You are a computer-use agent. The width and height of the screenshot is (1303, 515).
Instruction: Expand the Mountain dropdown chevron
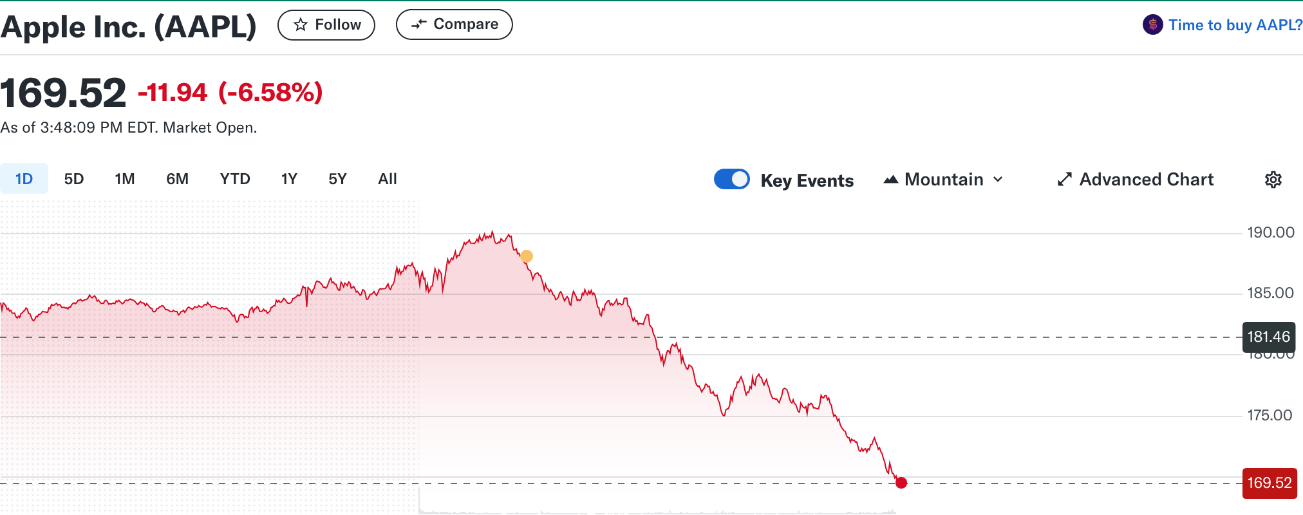click(998, 180)
